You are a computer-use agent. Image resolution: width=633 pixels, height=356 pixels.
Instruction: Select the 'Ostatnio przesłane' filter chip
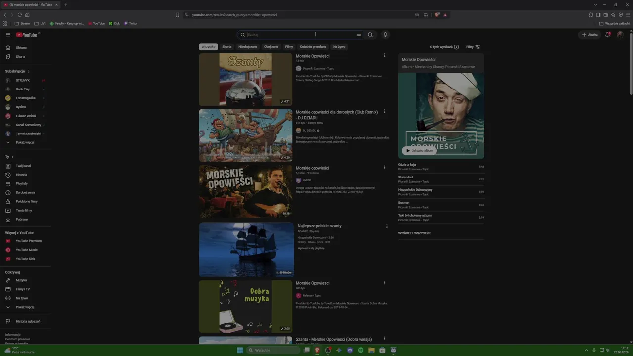313,47
